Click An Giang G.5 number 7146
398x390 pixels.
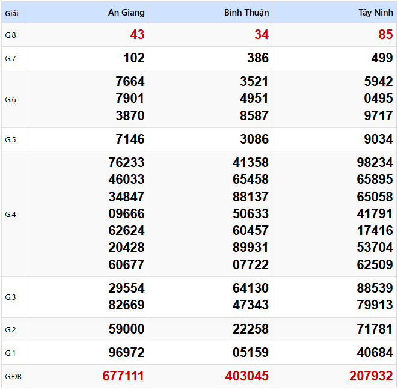pyautogui.click(x=130, y=139)
